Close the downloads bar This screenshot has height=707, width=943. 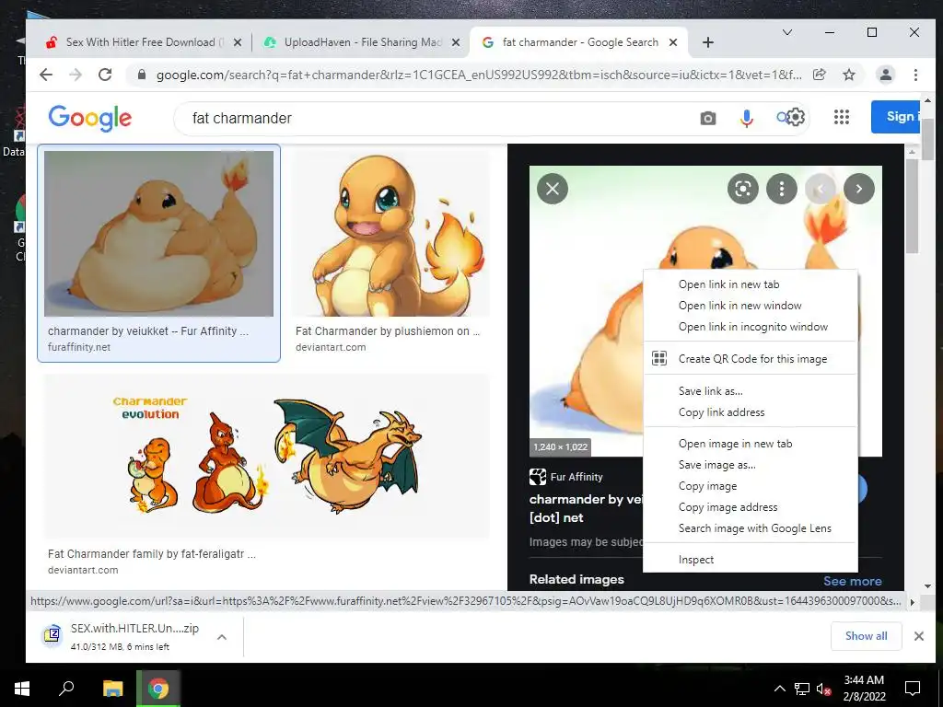pos(918,636)
